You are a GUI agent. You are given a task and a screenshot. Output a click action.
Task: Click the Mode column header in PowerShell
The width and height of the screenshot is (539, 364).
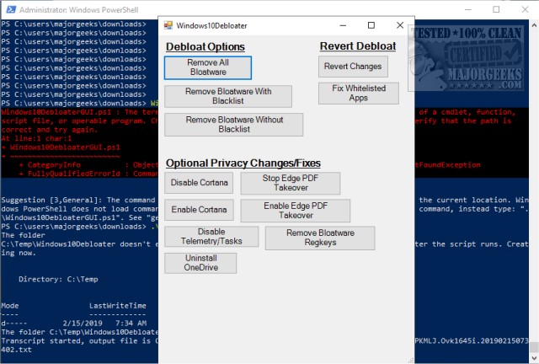coord(10,306)
